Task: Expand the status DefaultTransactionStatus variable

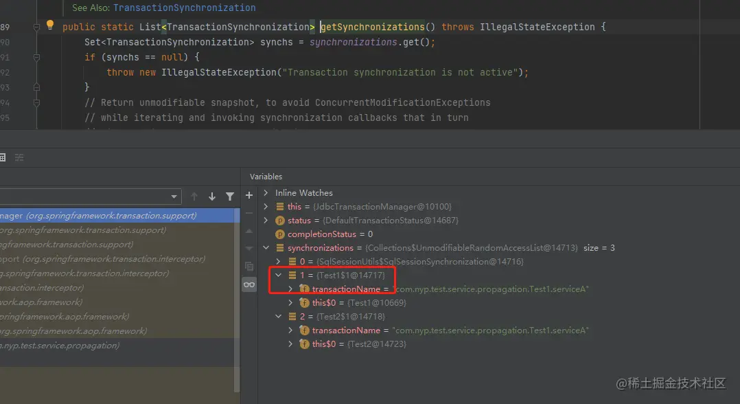Action: click(x=266, y=220)
